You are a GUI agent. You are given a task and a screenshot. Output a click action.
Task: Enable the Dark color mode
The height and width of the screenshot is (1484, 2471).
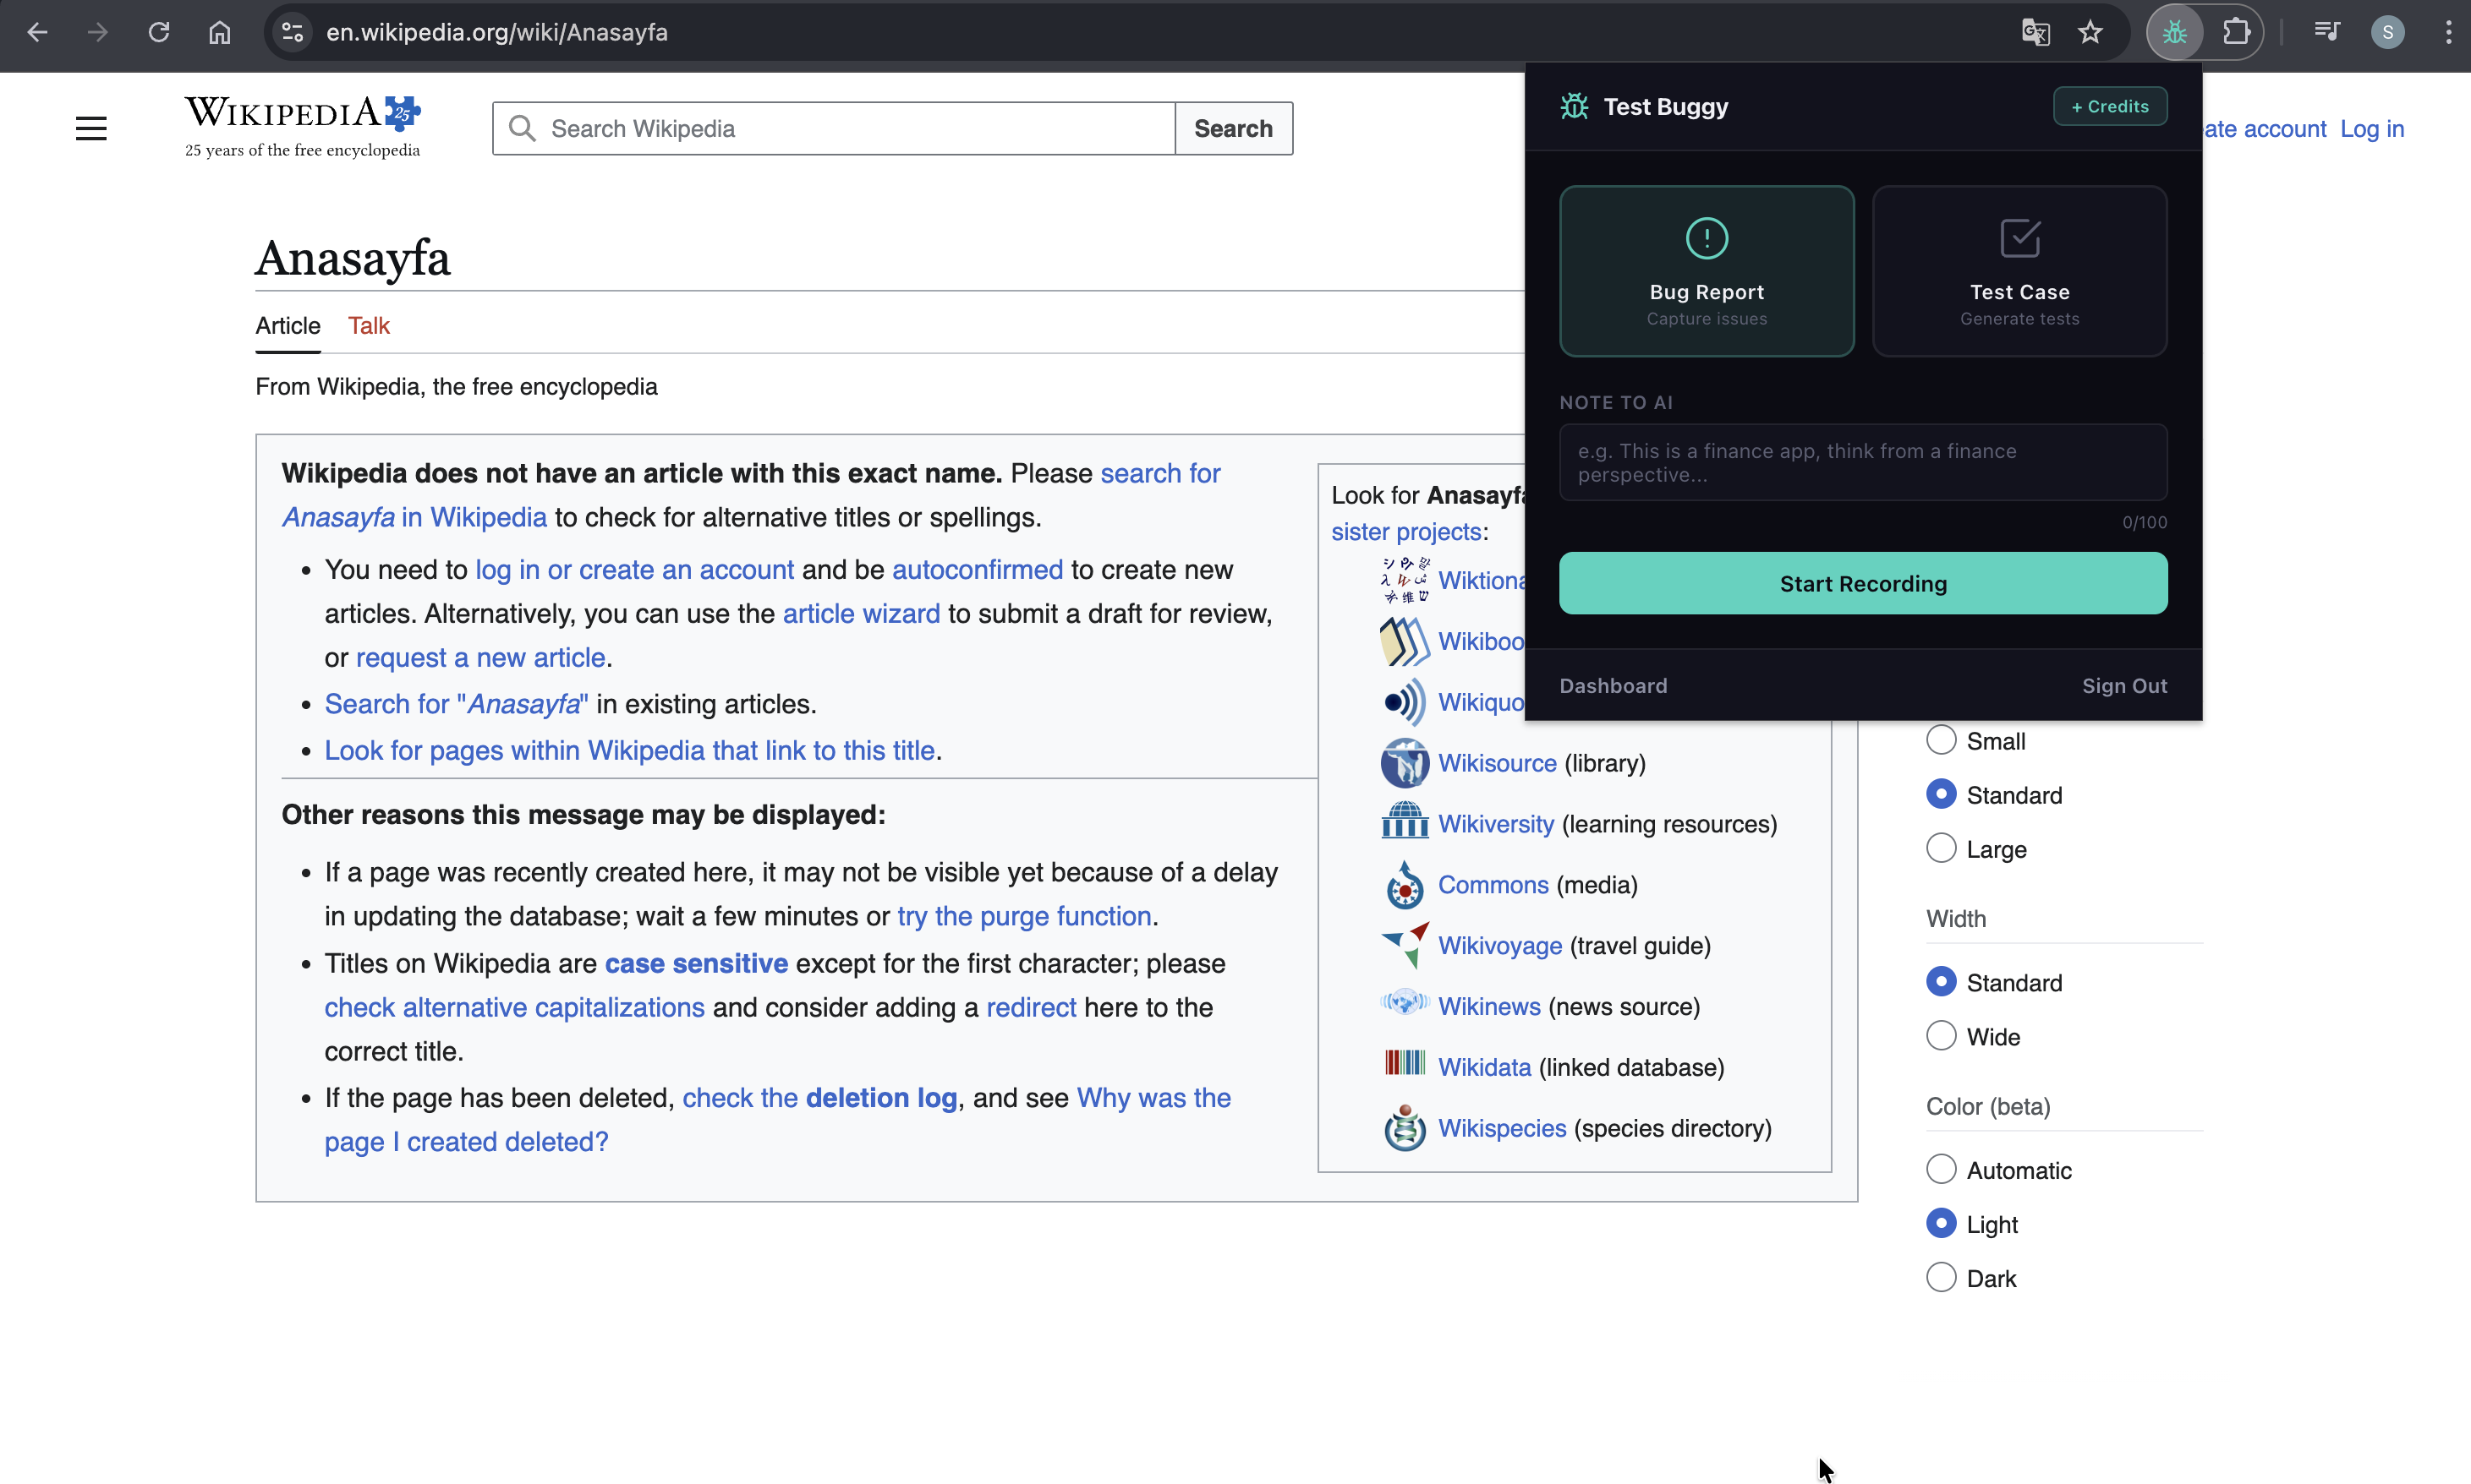click(x=1941, y=1278)
